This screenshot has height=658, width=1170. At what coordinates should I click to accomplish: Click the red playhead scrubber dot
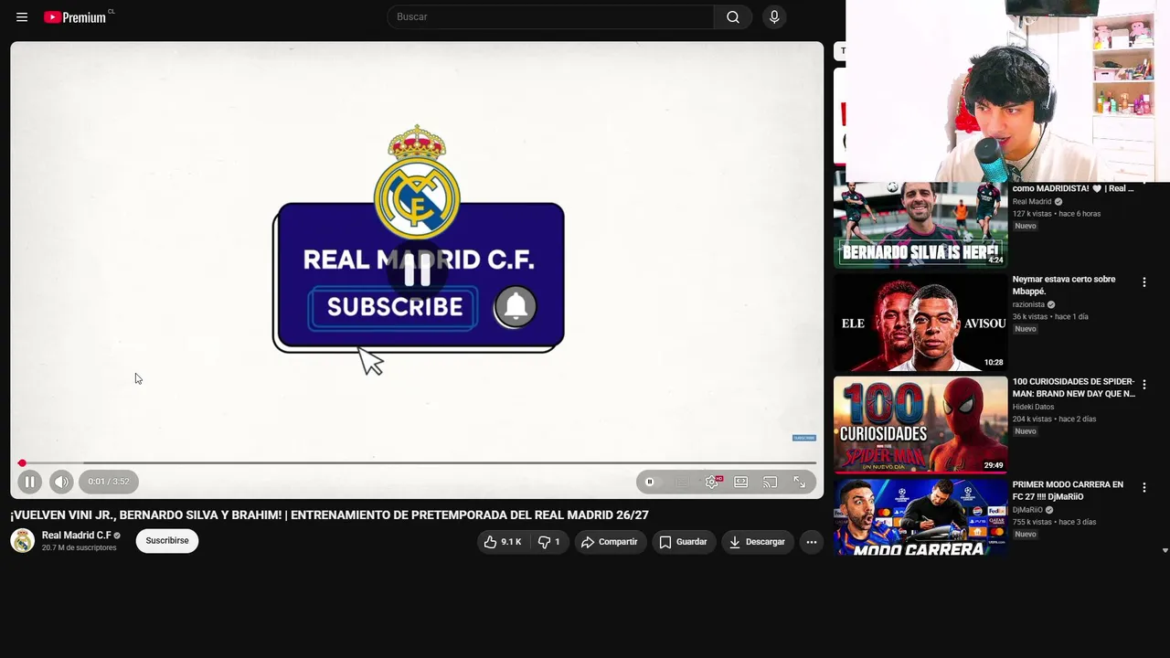(x=22, y=463)
